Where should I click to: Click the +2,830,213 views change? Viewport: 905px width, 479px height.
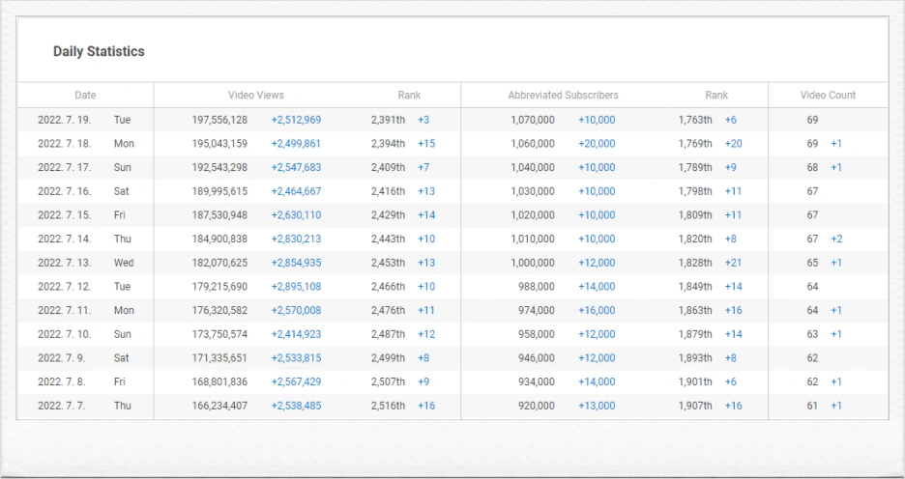pyautogui.click(x=296, y=239)
